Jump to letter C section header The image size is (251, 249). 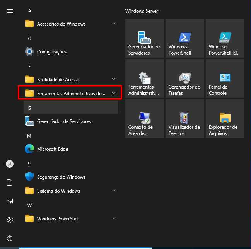pyautogui.click(x=29, y=39)
